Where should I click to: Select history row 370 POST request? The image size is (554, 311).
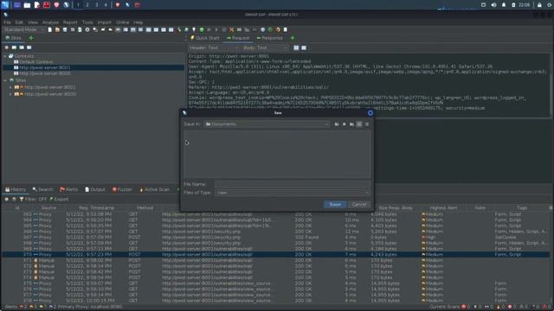pos(275,255)
